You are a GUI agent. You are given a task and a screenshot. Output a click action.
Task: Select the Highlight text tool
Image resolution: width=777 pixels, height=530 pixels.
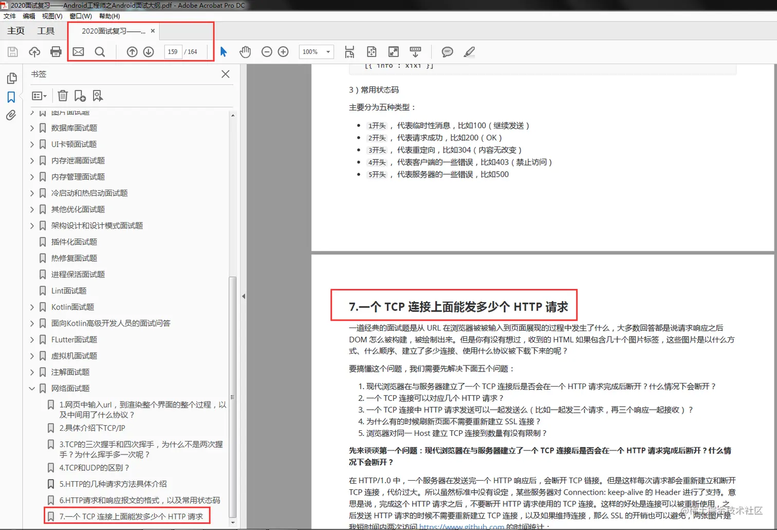[x=468, y=51]
